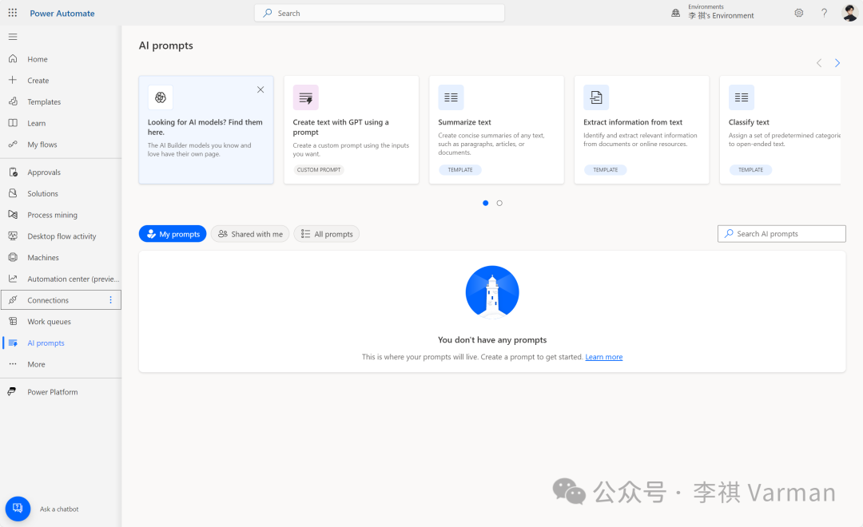Collapse the left navigation hamburger menu

[13, 37]
